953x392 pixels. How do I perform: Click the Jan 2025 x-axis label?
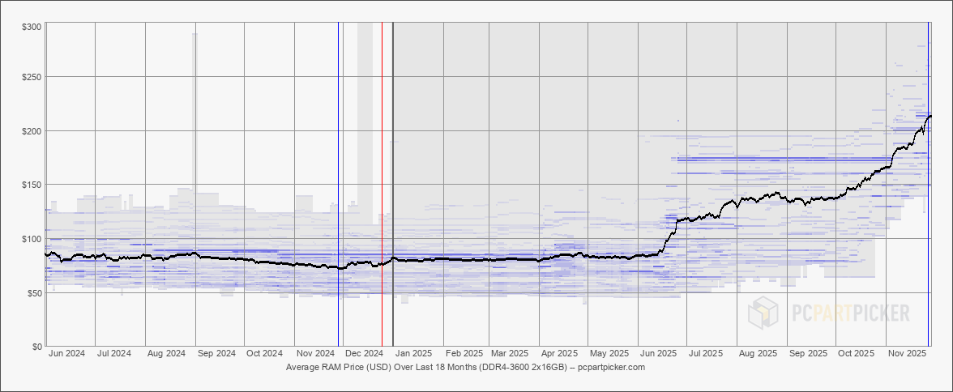[412, 354]
